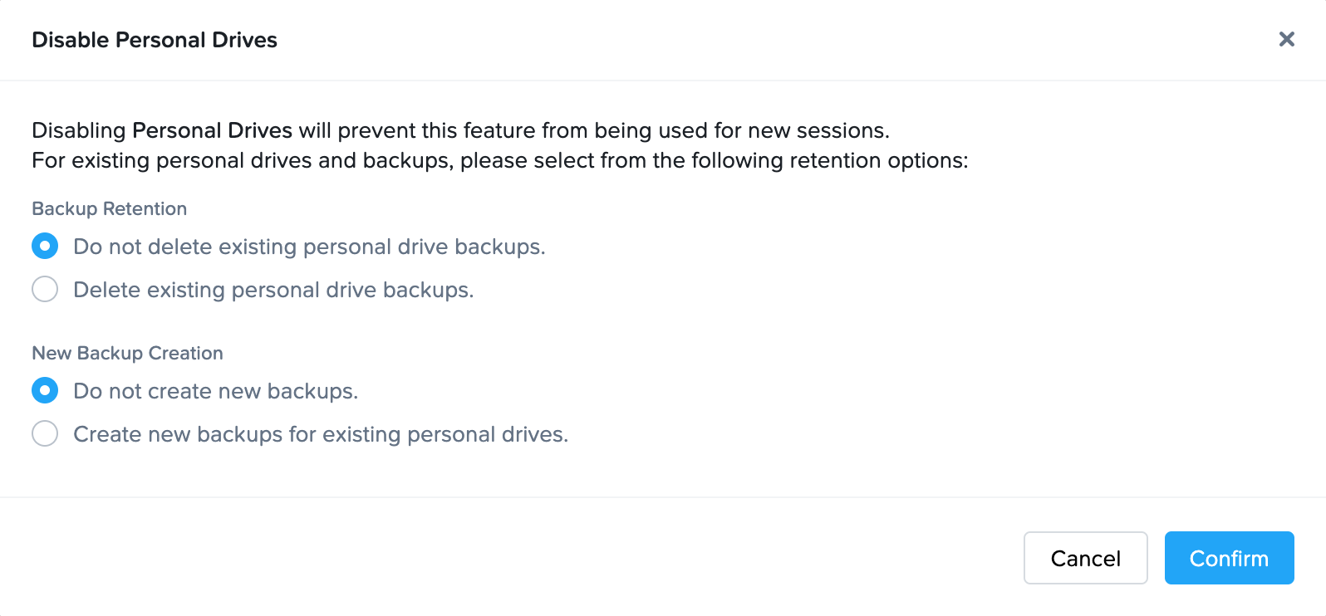This screenshot has width=1326, height=616.
Task: Click the "New Backup Creation" section heading
Action: coord(127,353)
